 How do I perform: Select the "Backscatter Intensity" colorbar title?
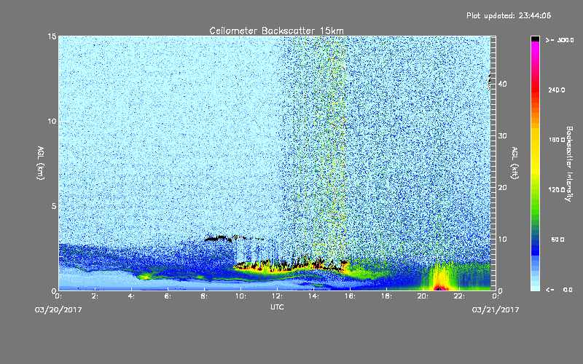[x=569, y=164]
